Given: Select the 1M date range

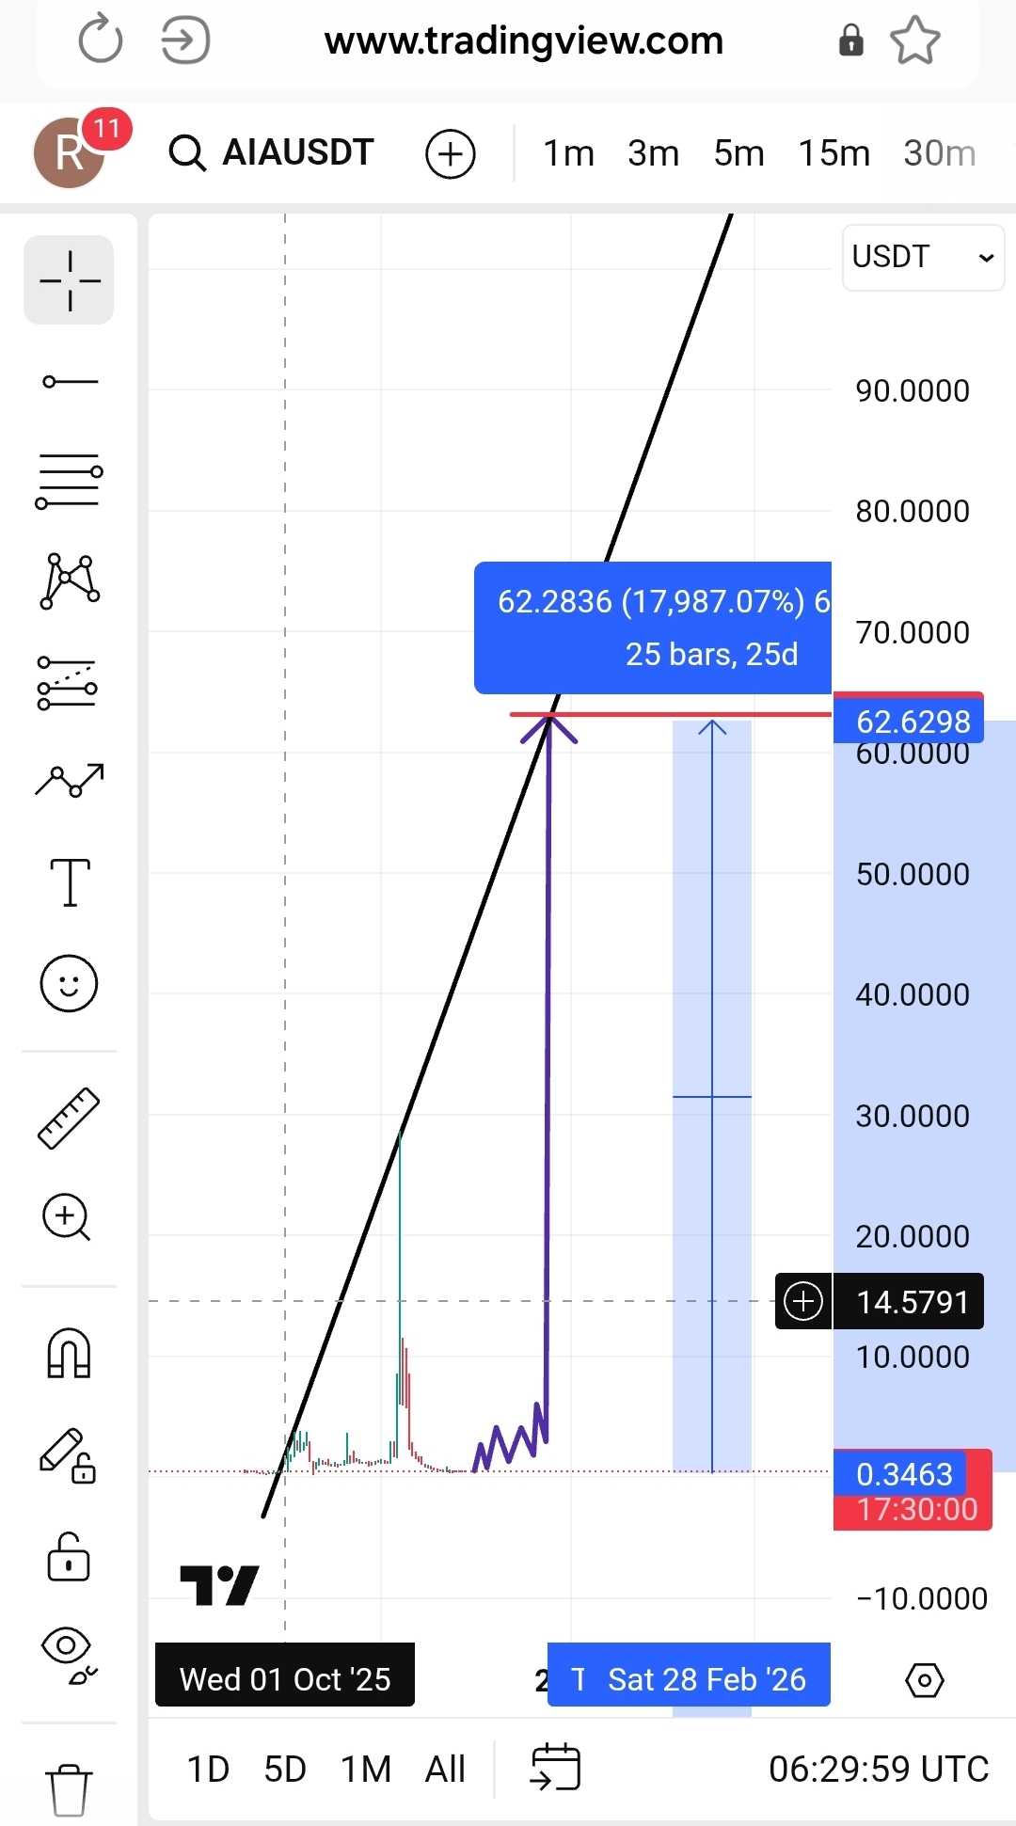Looking at the screenshot, I should pos(365,1770).
